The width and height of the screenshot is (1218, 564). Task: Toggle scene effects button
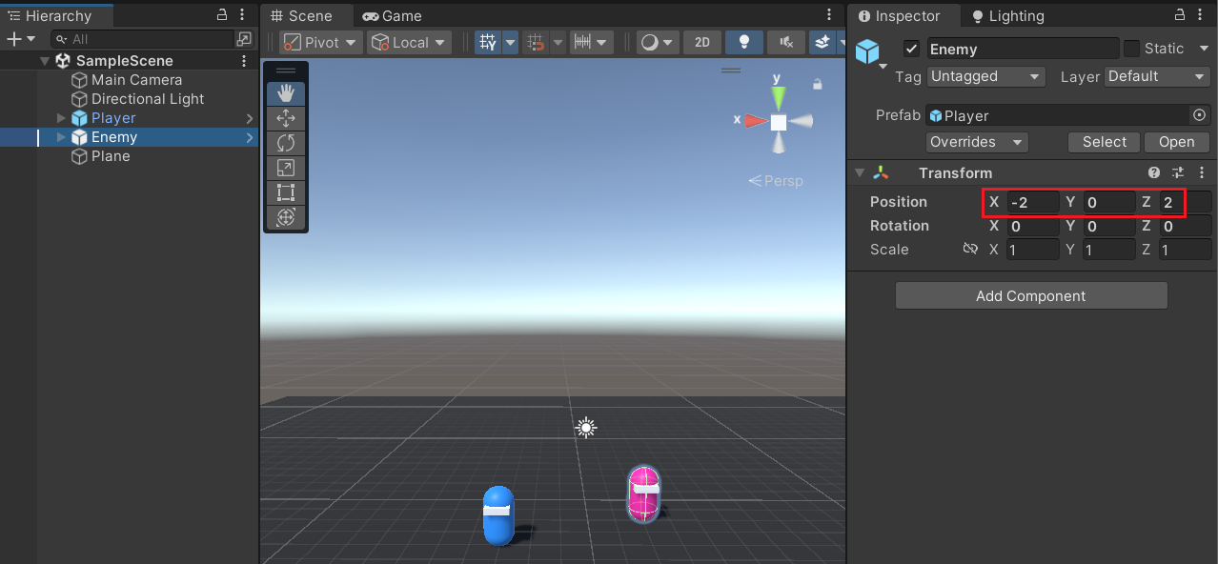(x=822, y=43)
